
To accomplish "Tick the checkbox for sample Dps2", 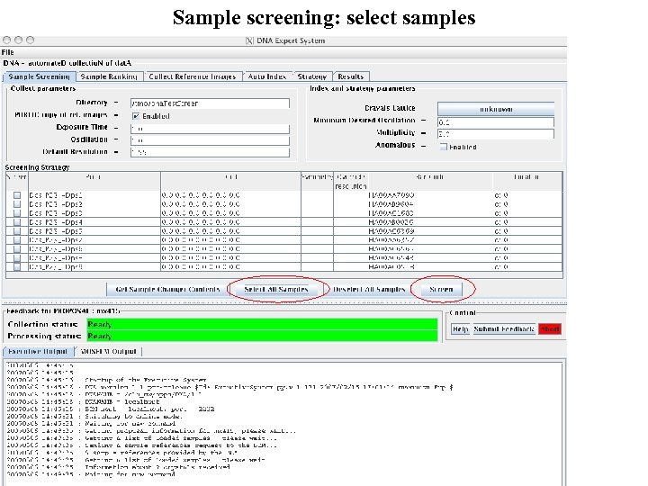I will pos(17,204).
